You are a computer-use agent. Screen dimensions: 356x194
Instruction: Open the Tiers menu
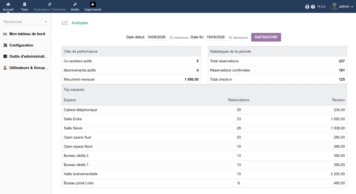(24, 7)
